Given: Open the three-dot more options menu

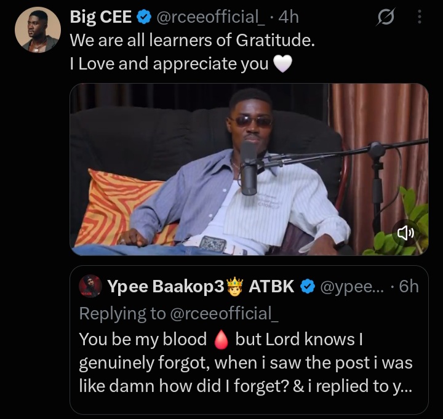Looking at the screenshot, I should 420,17.
